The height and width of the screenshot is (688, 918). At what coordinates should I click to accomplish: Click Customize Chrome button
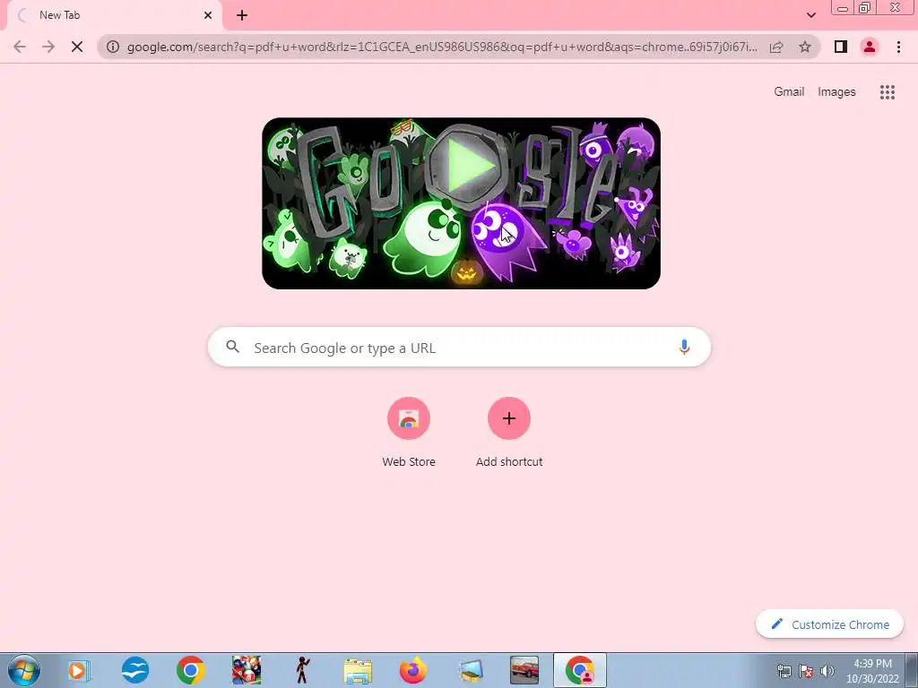coord(829,624)
